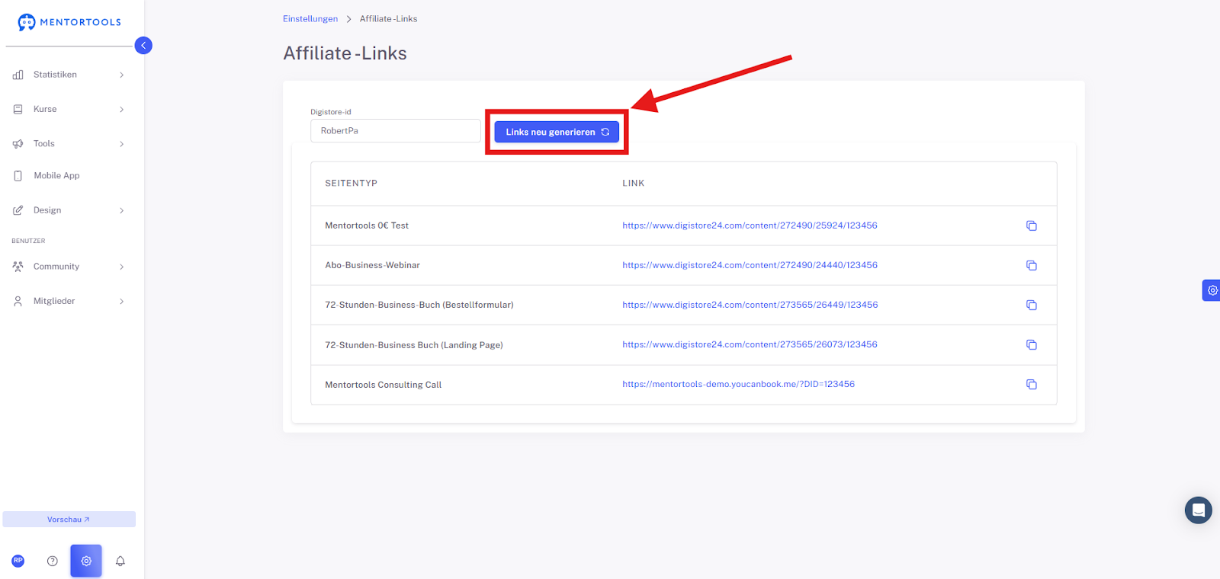The height and width of the screenshot is (579, 1220).
Task: Expand the Community menu chevron
Action: click(x=121, y=267)
